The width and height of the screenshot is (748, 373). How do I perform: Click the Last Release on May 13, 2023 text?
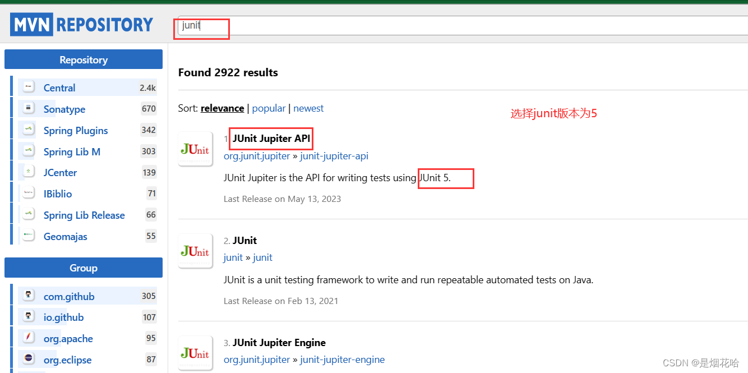(x=282, y=199)
